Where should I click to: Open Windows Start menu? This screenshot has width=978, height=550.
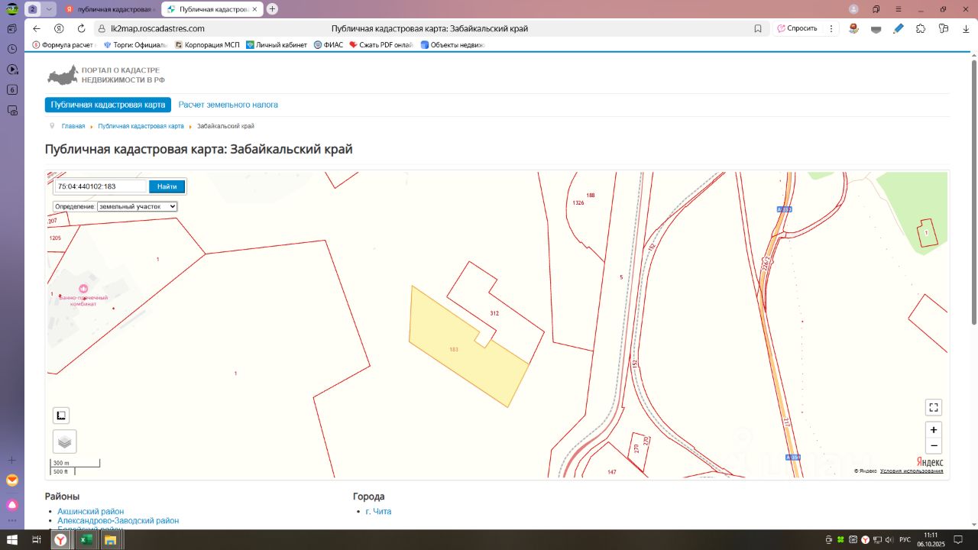pos(12,539)
